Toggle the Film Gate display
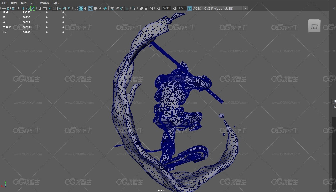Screen dimensions: 336x192 [45, 8]
